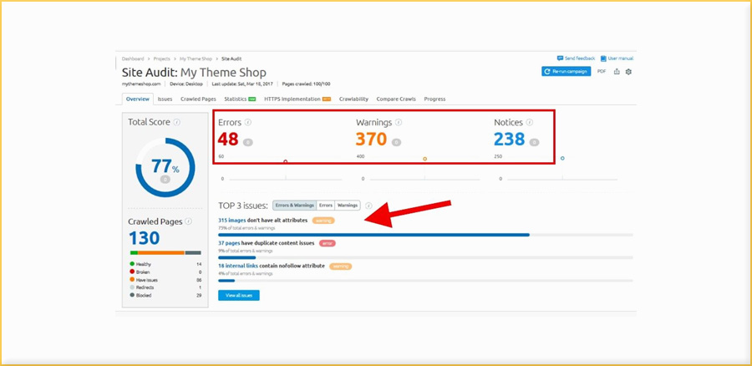Open the Compare Crawls tab

(396, 99)
